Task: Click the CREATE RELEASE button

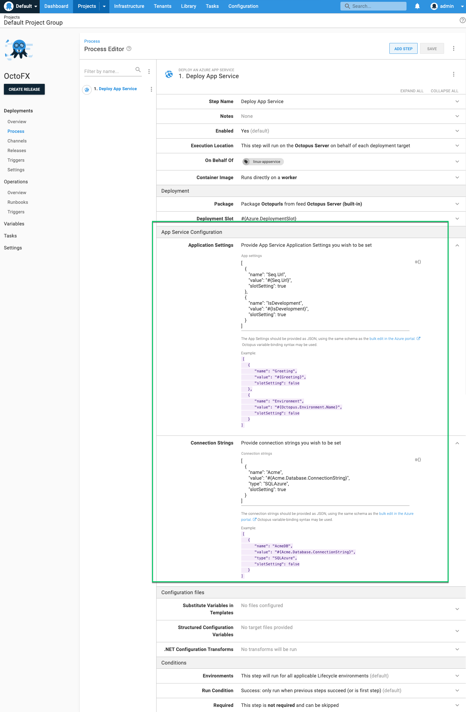Action: tap(24, 90)
